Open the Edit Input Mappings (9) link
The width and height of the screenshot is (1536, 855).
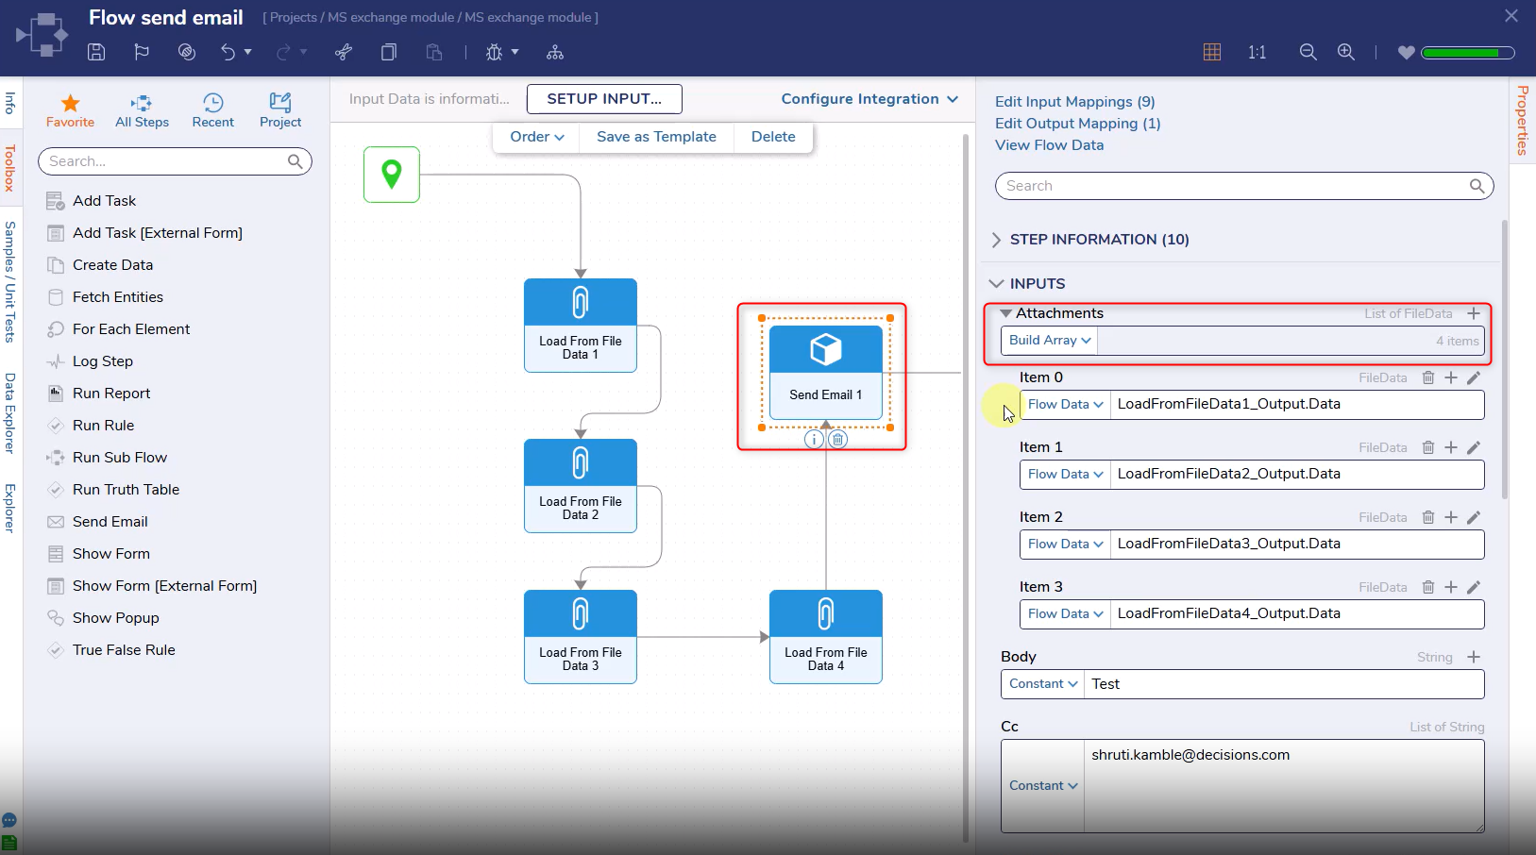[1075, 102]
